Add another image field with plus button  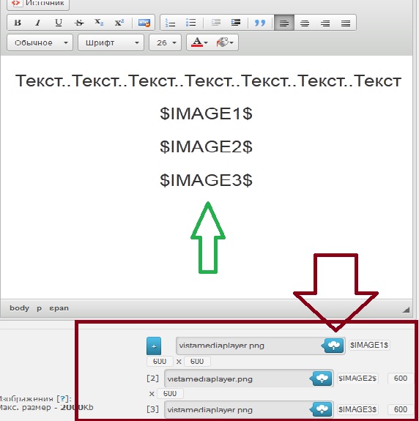154,346
